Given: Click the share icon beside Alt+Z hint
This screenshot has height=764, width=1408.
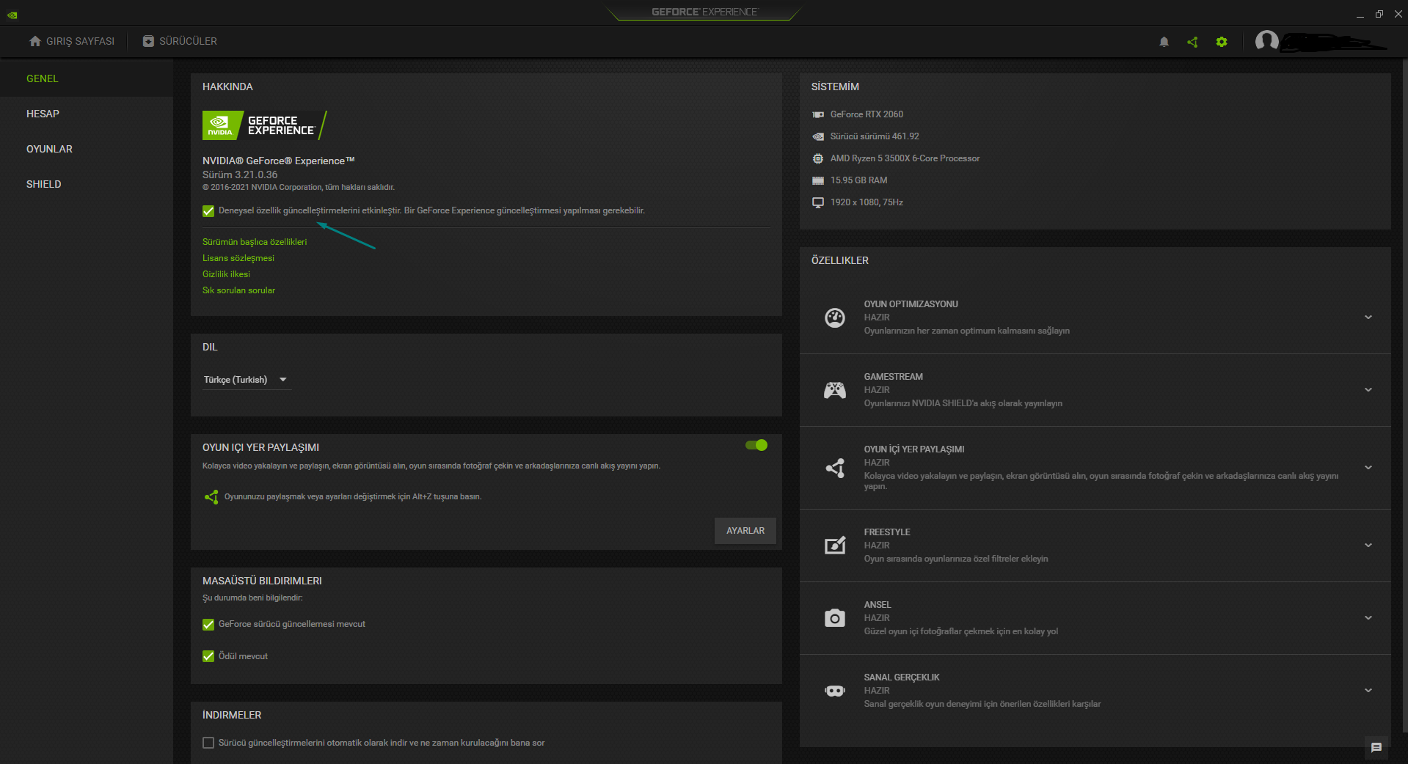Looking at the screenshot, I should pyautogui.click(x=211, y=497).
